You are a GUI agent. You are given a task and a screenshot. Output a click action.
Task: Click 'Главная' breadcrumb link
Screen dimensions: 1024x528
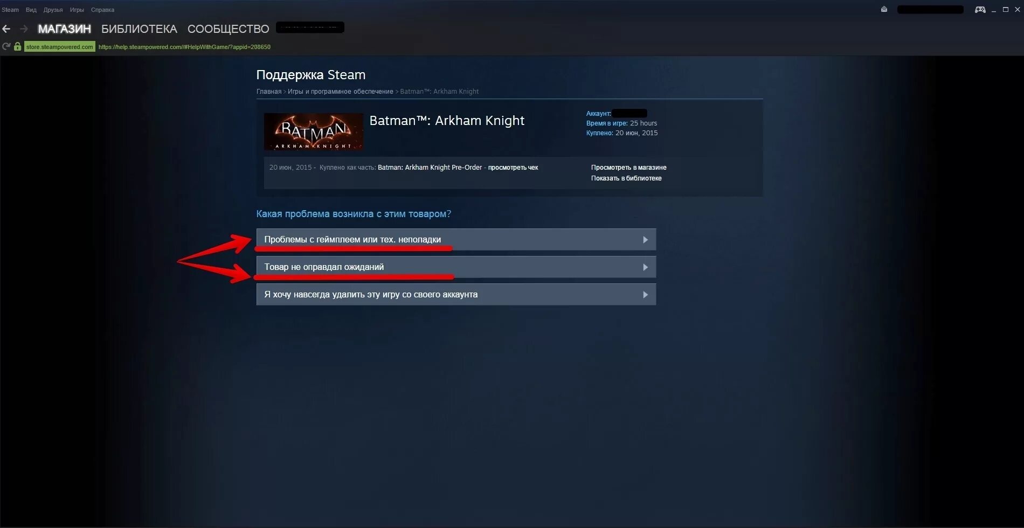click(x=269, y=92)
